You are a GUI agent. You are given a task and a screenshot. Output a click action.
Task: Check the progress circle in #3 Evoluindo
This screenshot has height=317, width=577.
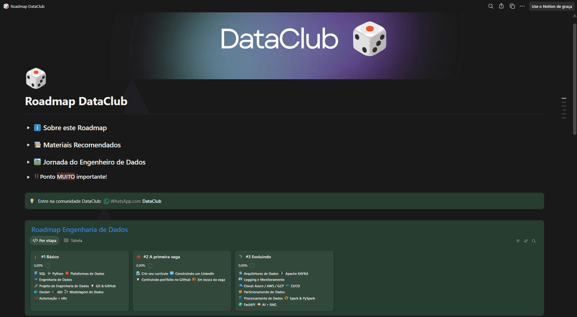coord(252,265)
